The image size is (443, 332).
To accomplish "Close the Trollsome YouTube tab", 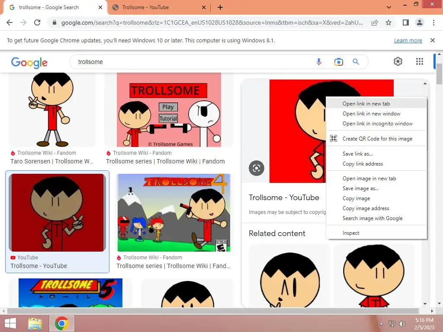I will [x=204, y=7].
